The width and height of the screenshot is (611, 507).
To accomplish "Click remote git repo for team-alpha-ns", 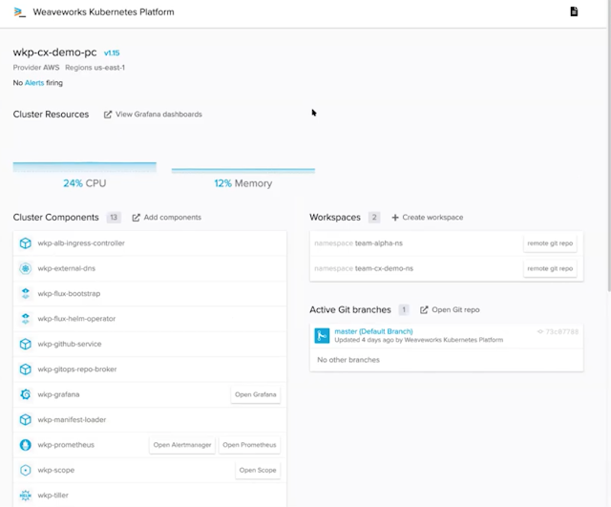I will (x=550, y=243).
